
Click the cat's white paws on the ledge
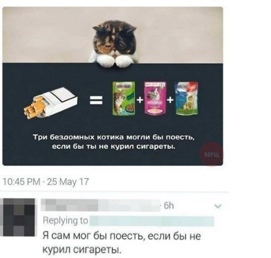pos(115,61)
